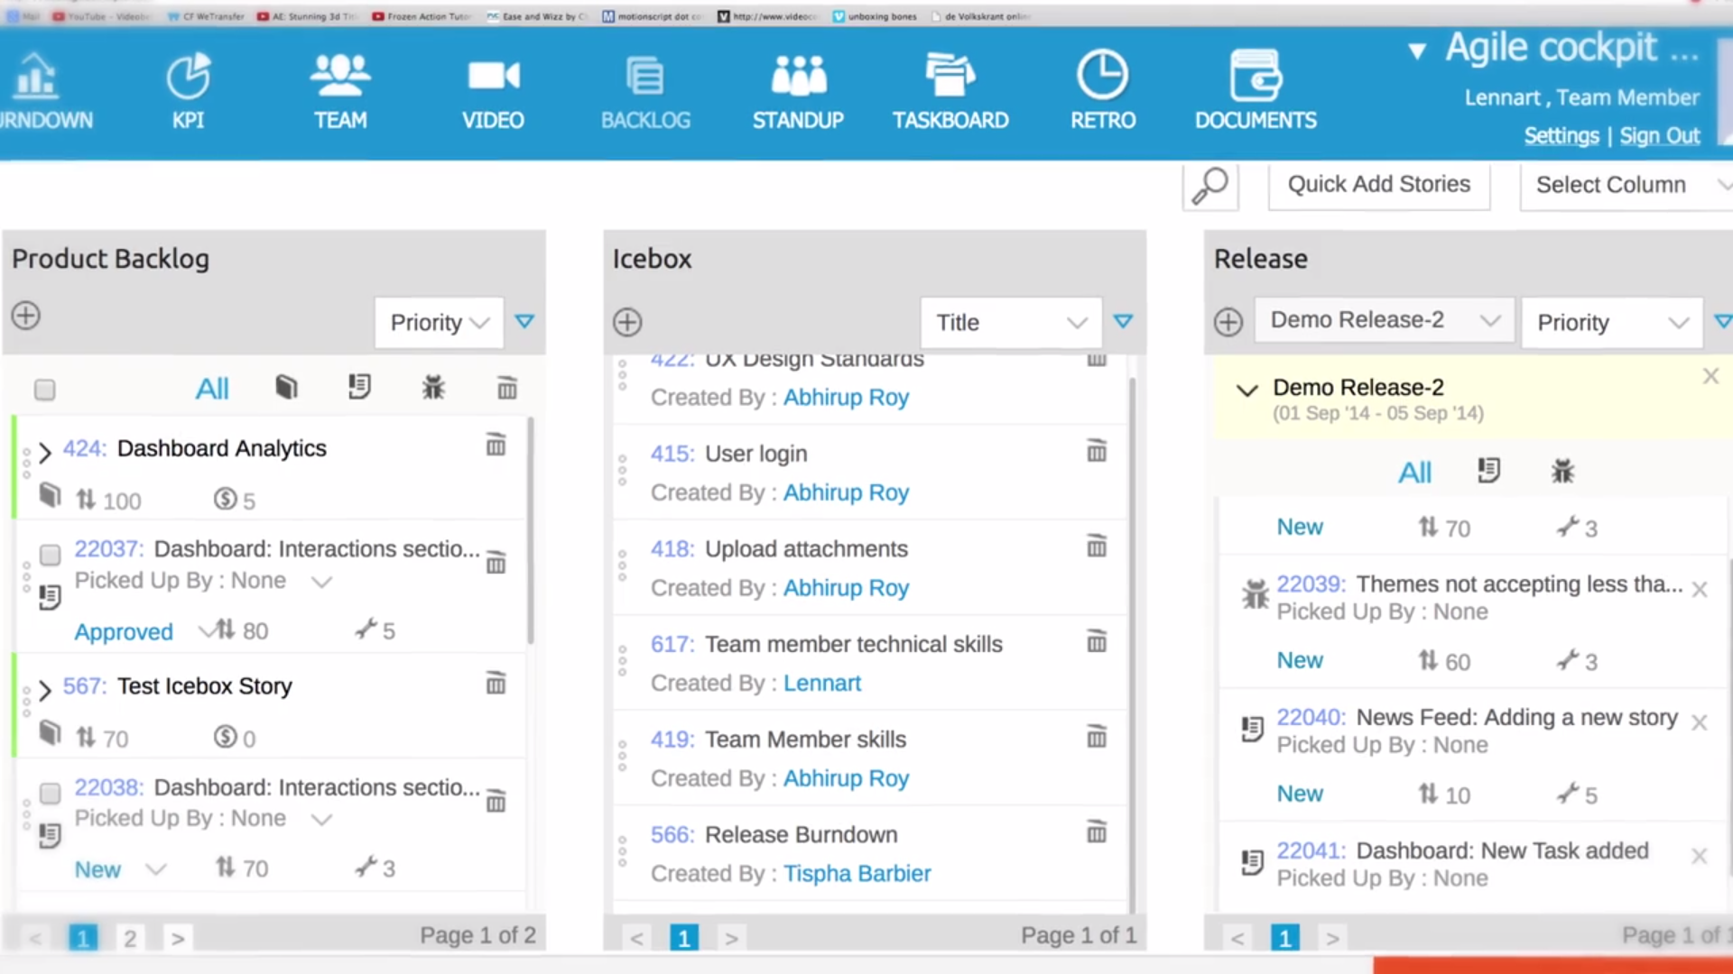Viewport: 1733px width, 974px height.
Task: Delete the User login story via trash icon
Action: 1096,451
